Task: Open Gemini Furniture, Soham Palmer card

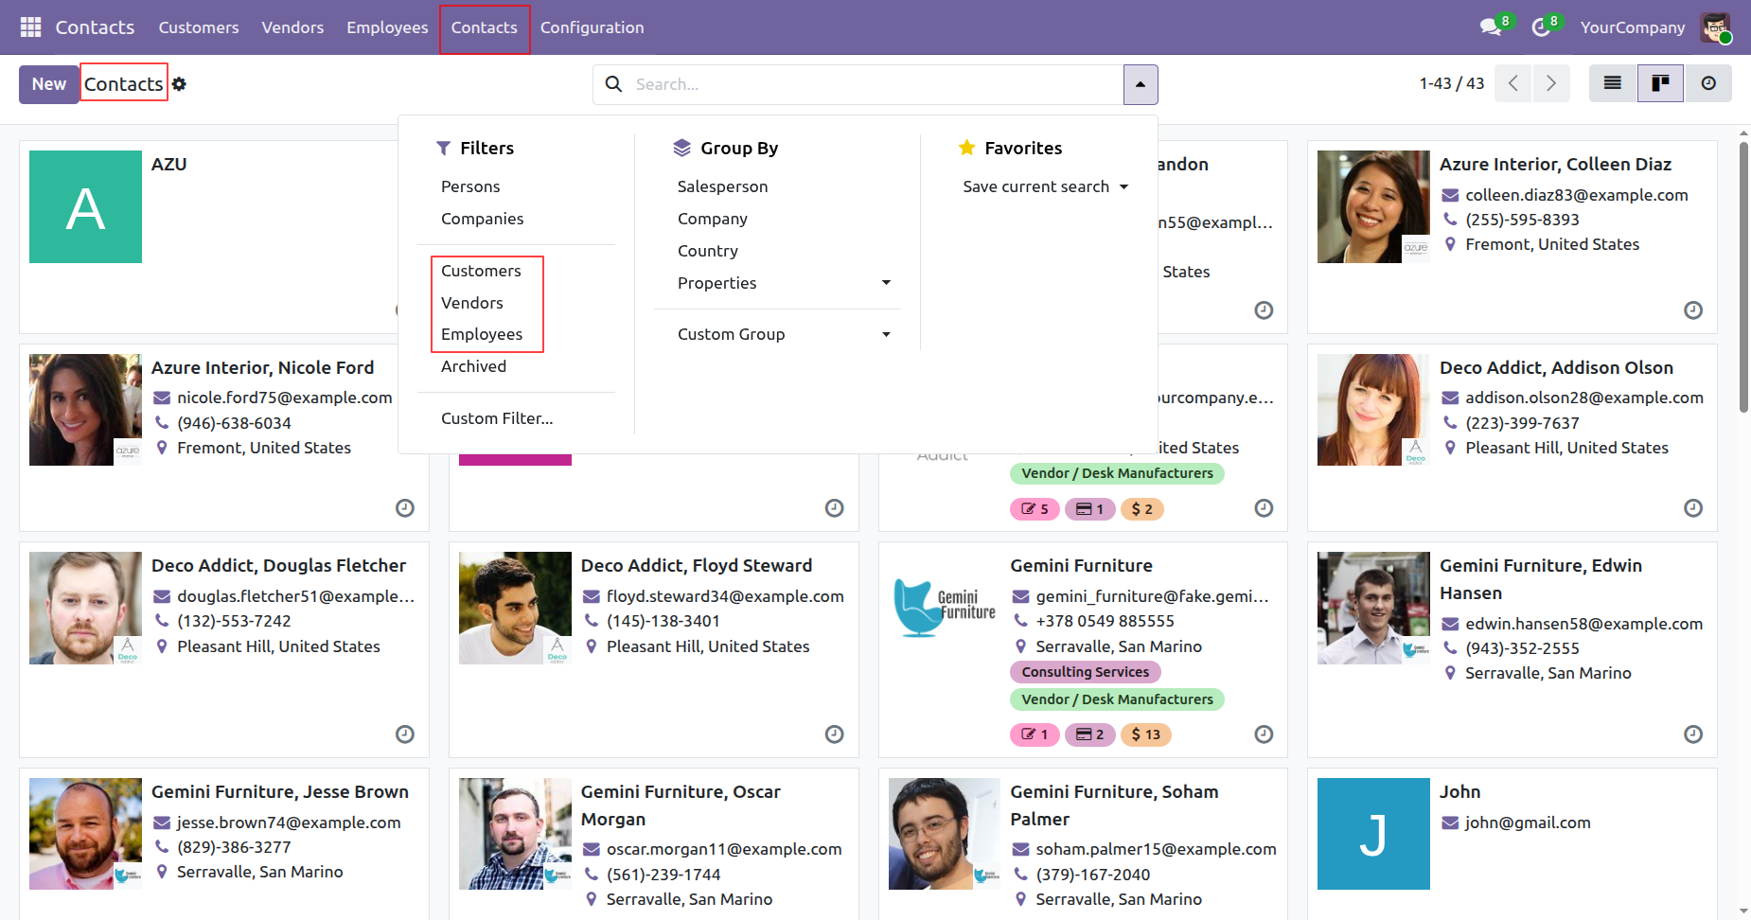Action: point(1083,844)
